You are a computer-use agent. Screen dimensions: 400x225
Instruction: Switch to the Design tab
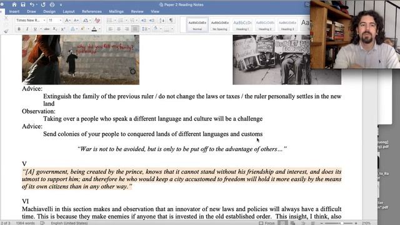click(49, 11)
